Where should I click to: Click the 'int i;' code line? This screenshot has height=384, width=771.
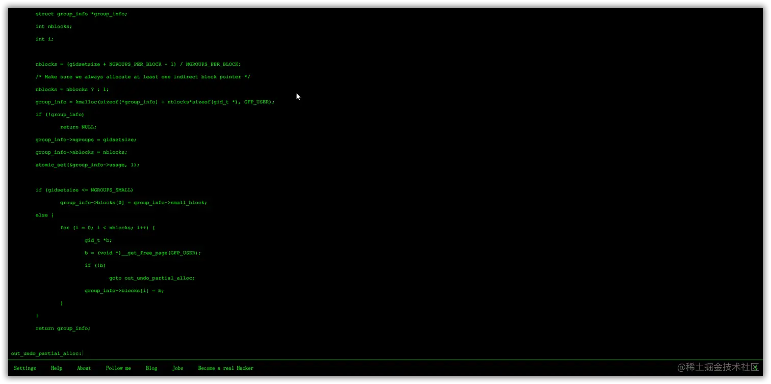[44, 39]
